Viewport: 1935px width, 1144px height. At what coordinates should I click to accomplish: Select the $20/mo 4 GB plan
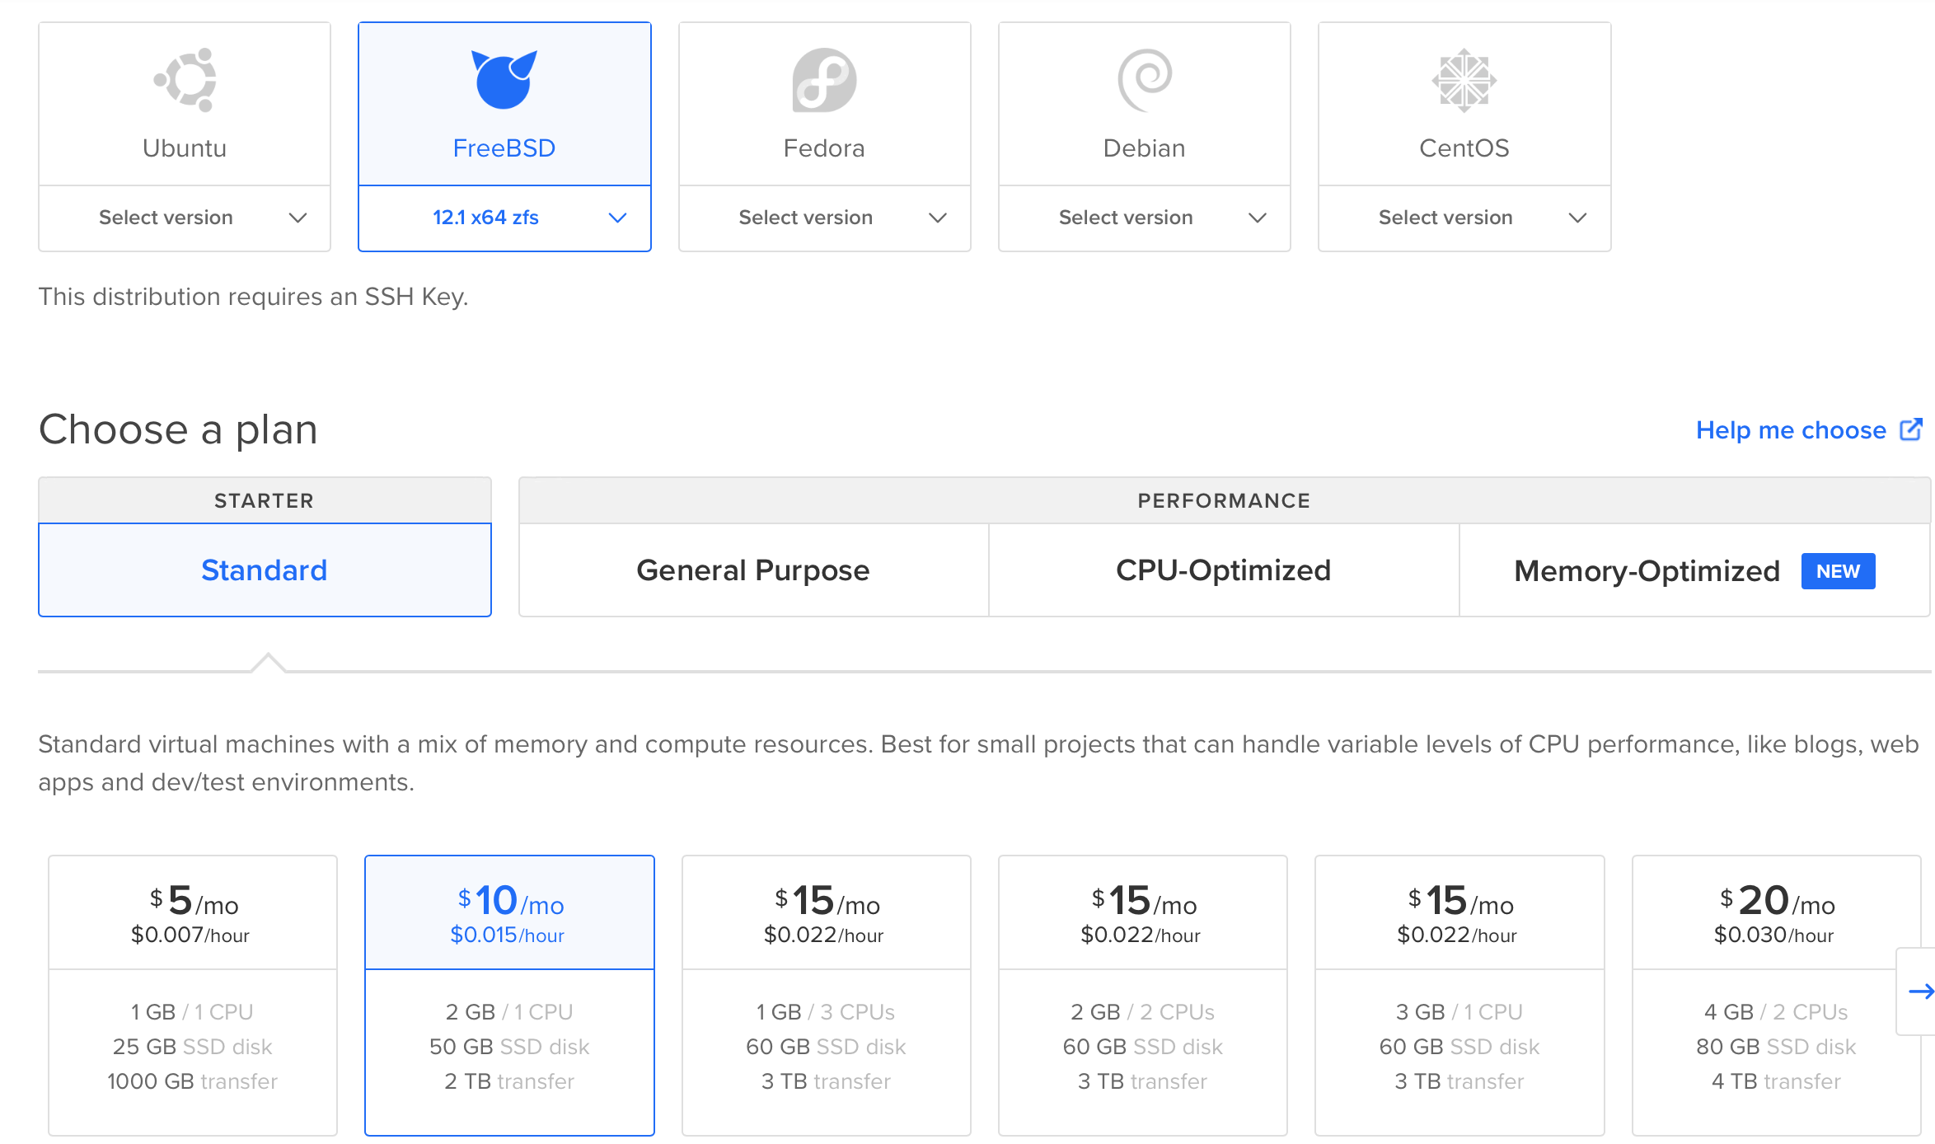coord(1775,995)
